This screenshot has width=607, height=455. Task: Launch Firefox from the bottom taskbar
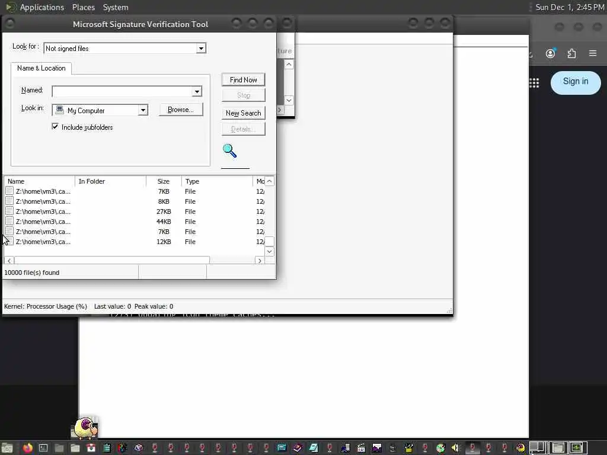pyautogui.click(x=27, y=448)
